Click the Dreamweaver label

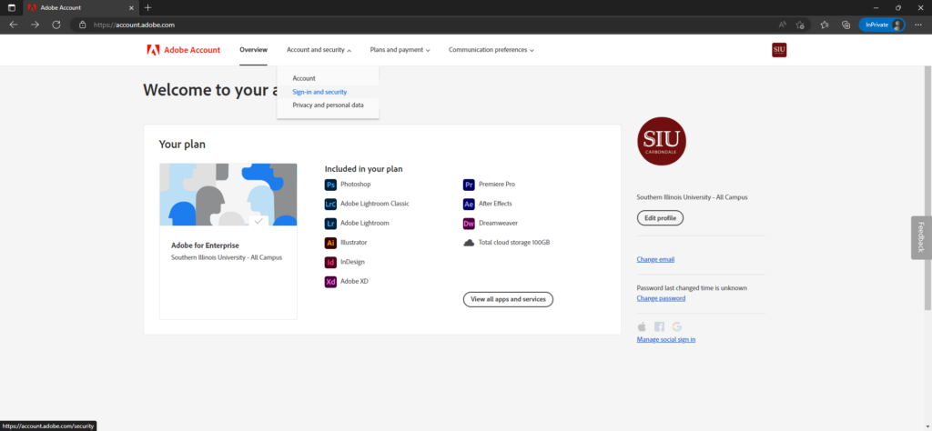pos(498,223)
